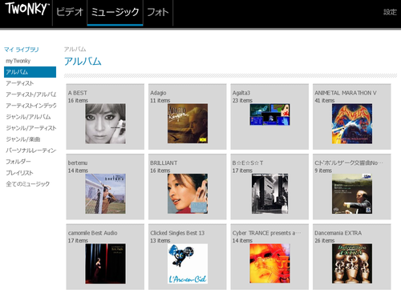
Task: Select アルバム in the sidebar
Action: pyautogui.click(x=30, y=72)
